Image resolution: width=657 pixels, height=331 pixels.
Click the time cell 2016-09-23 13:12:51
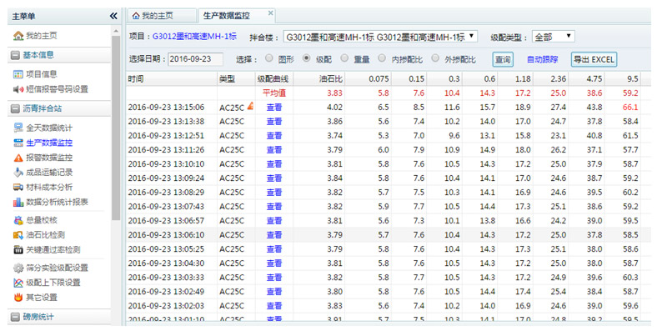166,135
